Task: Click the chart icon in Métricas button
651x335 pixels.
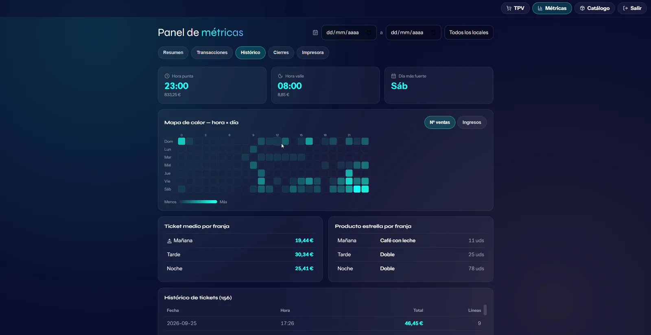Action: [x=540, y=8]
